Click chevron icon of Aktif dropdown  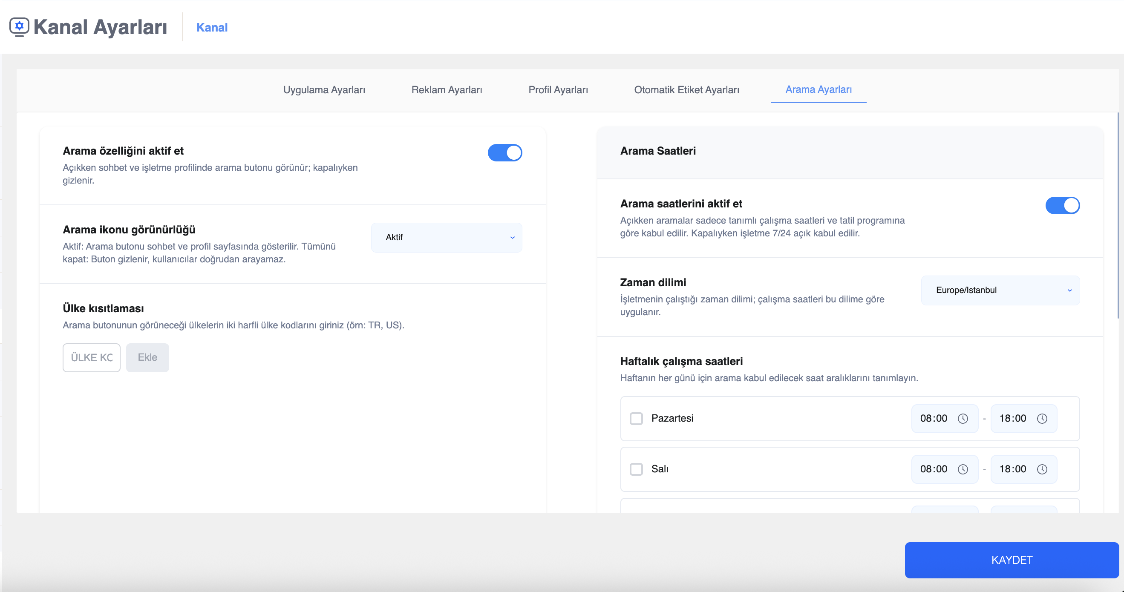(512, 238)
